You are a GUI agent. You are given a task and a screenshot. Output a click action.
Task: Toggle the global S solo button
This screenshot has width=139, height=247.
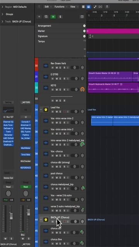point(60,17)
